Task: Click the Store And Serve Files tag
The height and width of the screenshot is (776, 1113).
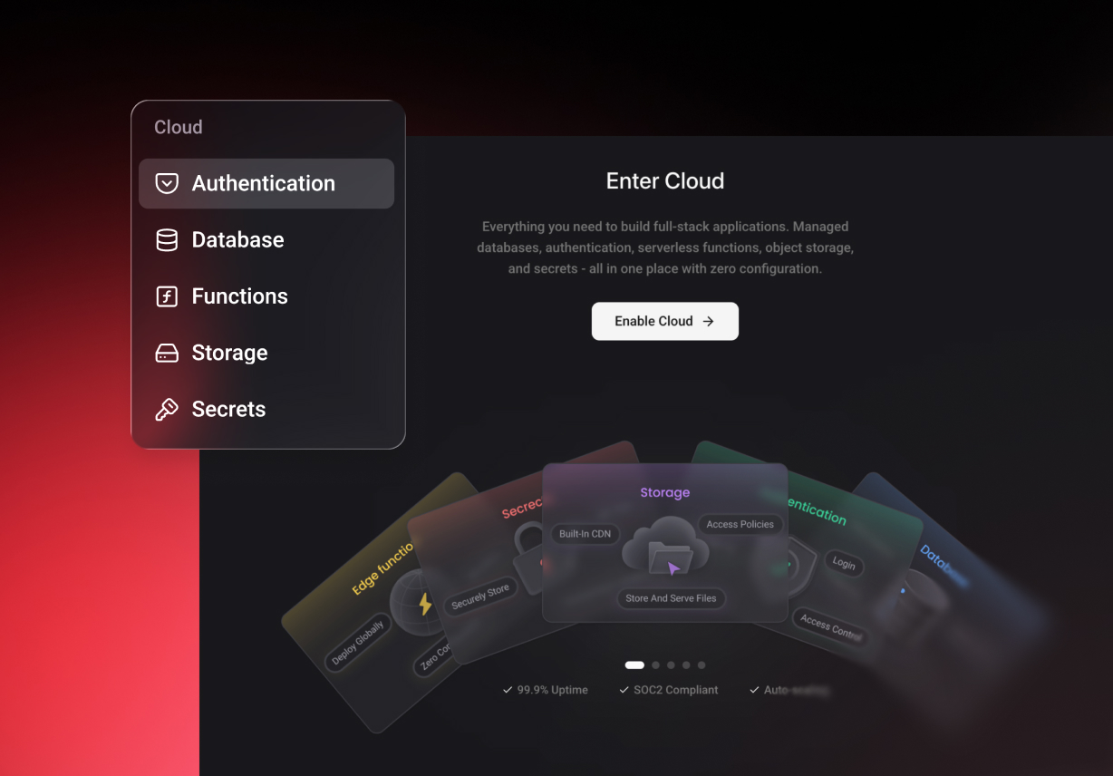Action: (x=671, y=598)
